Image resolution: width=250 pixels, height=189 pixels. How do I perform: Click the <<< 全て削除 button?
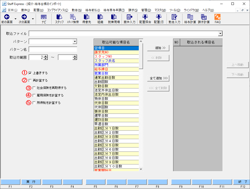158,88
